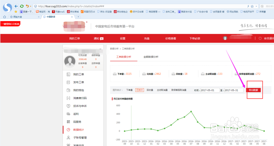Open the 苏宁云台首 bookmark
Viewport: 274px width, 146px height.
click(137, 12)
